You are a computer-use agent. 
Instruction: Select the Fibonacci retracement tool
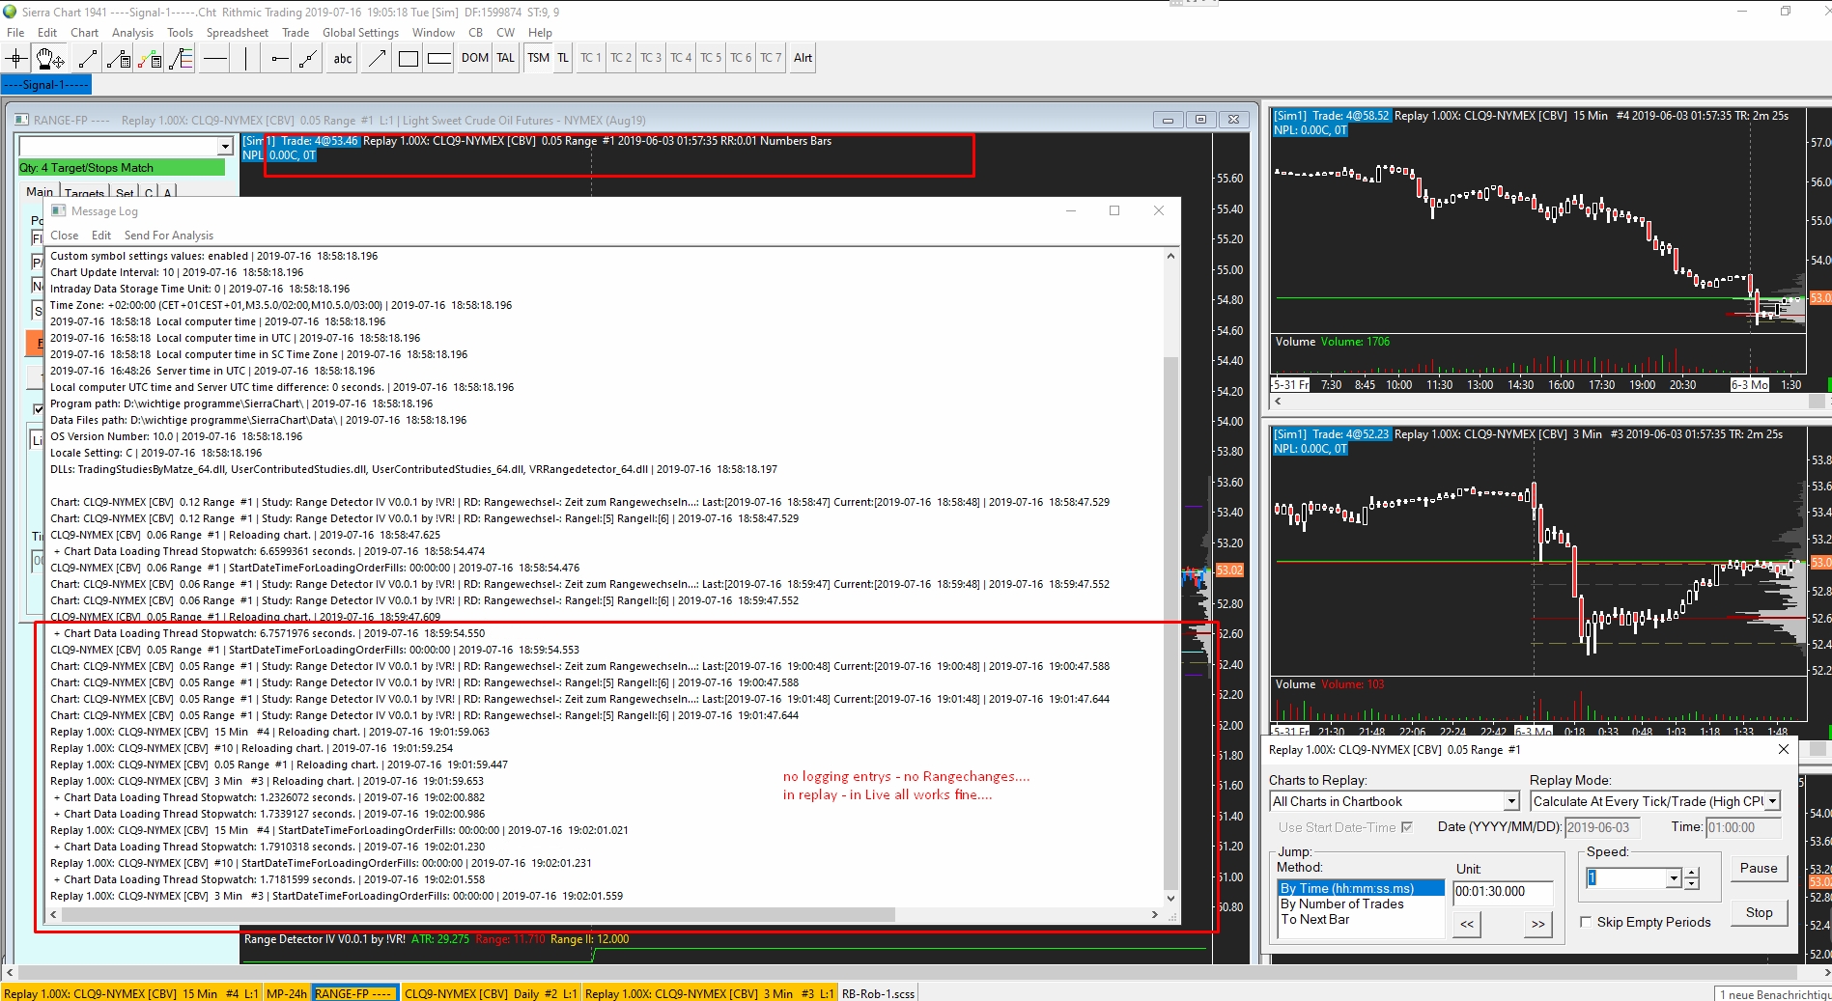(x=181, y=59)
